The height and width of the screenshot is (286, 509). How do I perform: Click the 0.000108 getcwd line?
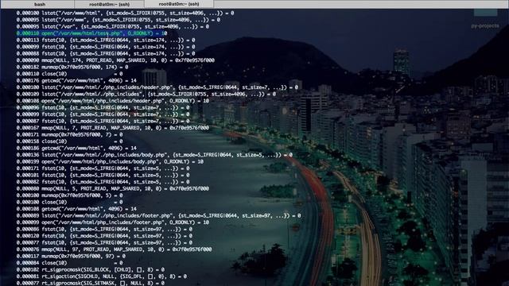76,209
